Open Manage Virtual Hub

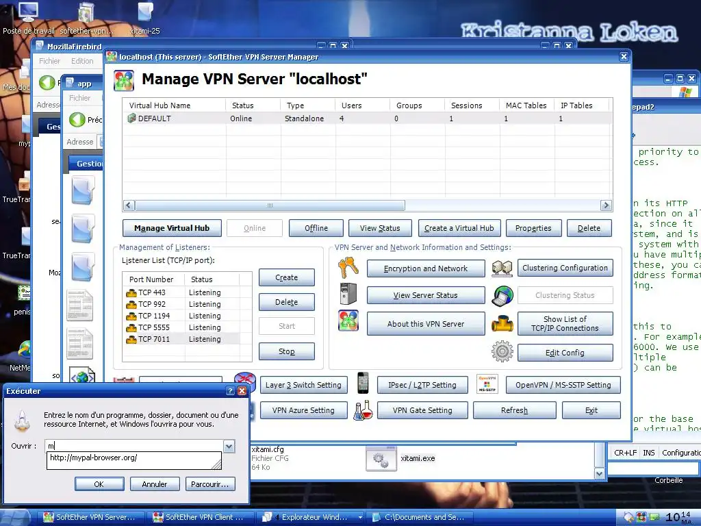tap(172, 228)
